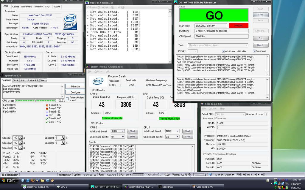
Task: Show hidden tray icons with the arrow
Action: coord(272,183)
